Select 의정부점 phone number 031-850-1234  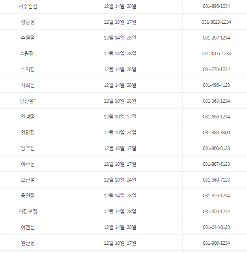click(216, 212)
